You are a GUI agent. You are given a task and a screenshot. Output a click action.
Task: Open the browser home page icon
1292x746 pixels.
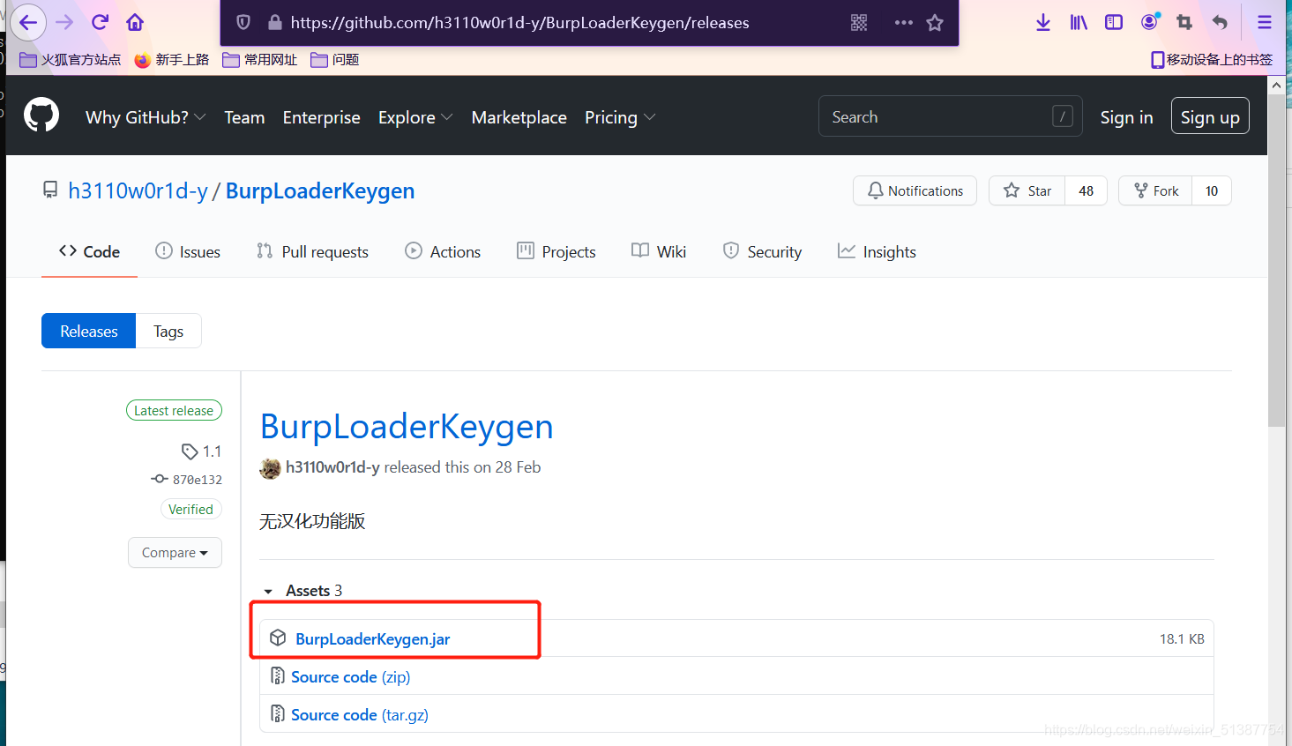[x=135, y=22]
